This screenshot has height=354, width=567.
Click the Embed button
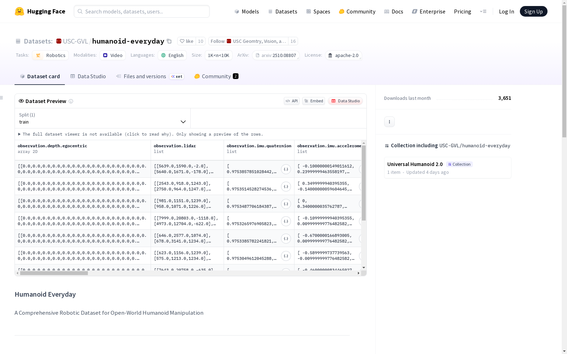click(x=314, y=101)
